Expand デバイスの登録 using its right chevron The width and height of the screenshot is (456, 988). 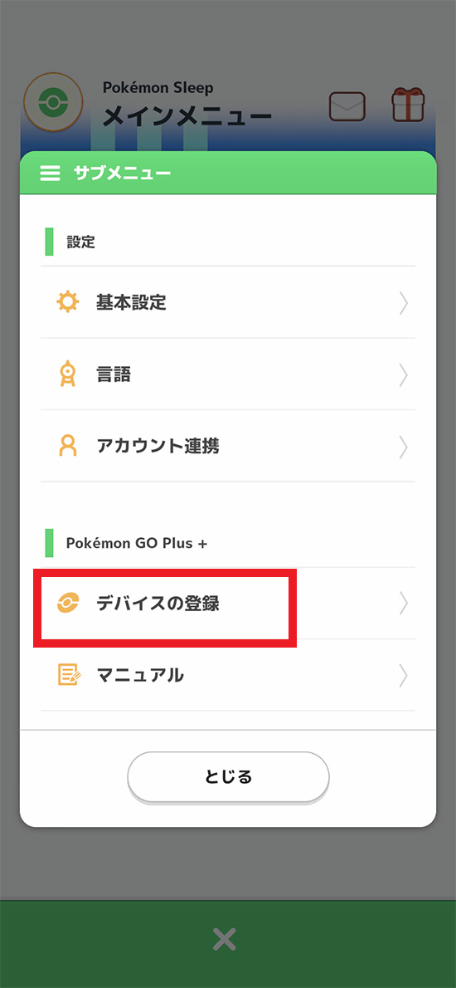tap(404, 604)
